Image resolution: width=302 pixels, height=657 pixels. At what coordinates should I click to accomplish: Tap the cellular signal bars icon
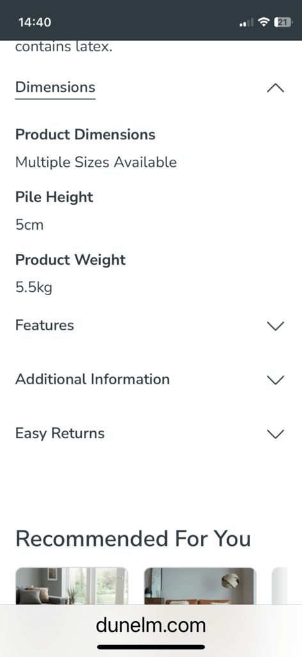[x=246, y=22]
